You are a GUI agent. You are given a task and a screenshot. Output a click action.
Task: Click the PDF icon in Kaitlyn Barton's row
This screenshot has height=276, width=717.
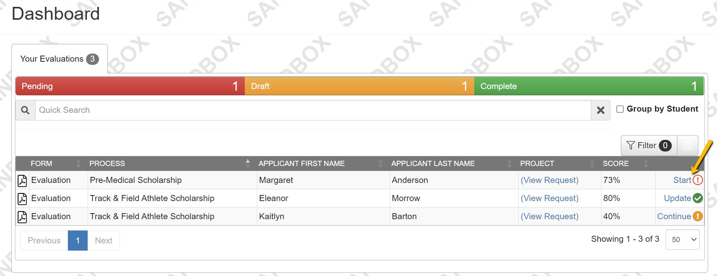tap(22, 217)
